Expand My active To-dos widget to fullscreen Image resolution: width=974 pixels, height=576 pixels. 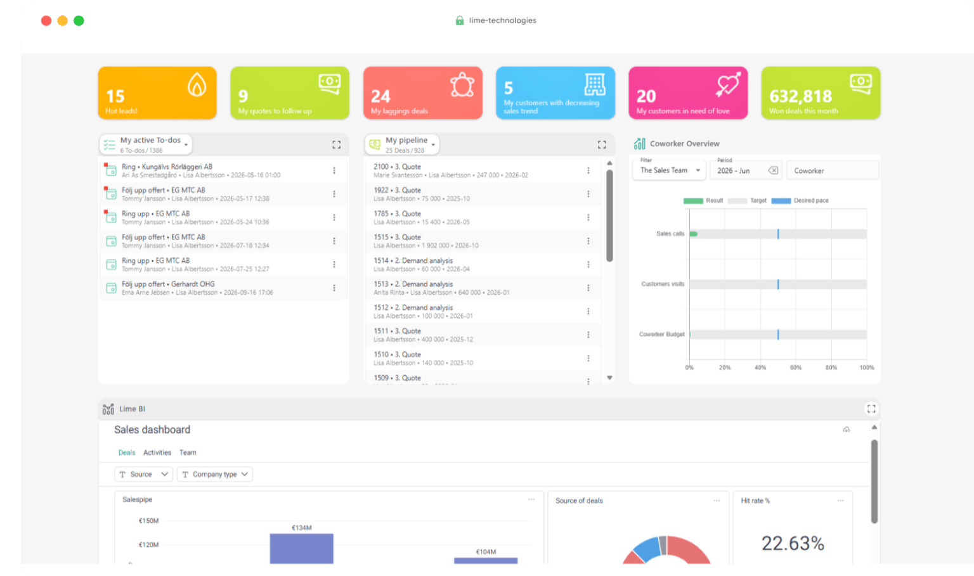(337, 145)
